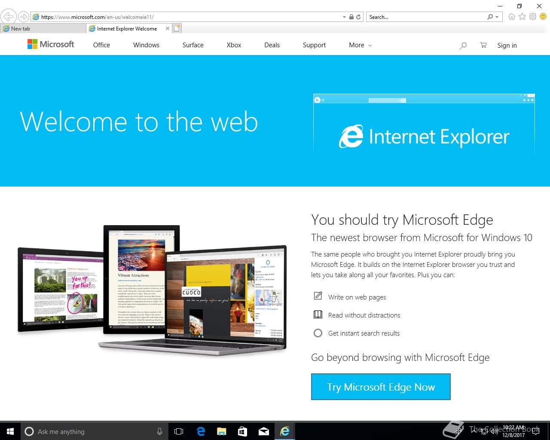Click the browser Back arrow button
550x440 pixels.
point(9,17)
